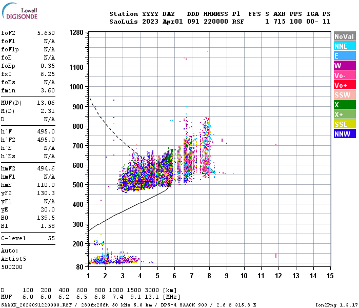The width and height of the screenshot is (359, 308).
Task: Click the Artist5 auto-scaling label
Action: 13,259
